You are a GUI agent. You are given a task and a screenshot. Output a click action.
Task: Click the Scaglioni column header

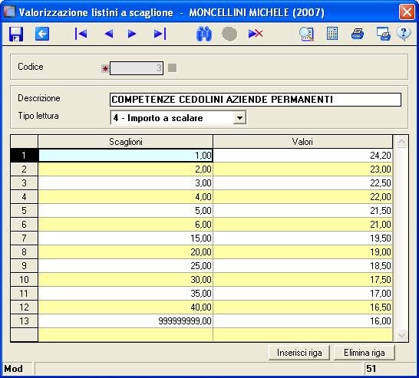pos(126,142)
